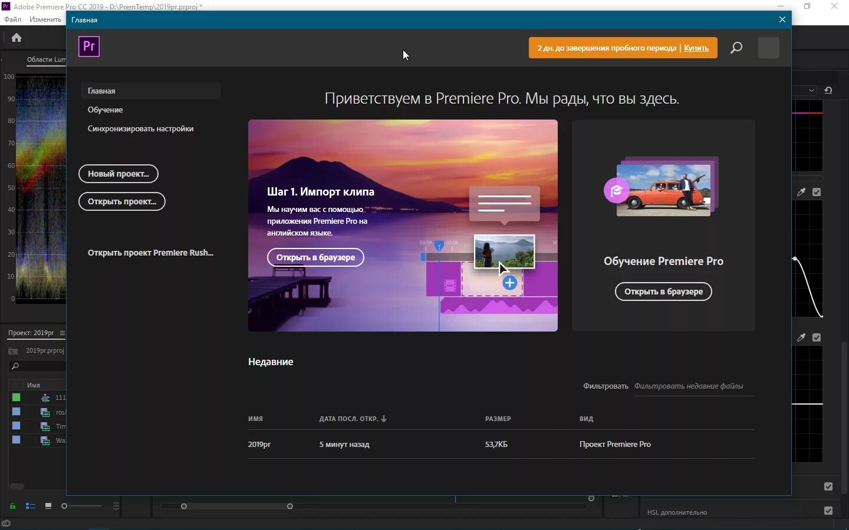Screen dimensions: 849x530
Task: Click the Имя column header in project panel
Action: pos(34,385)
